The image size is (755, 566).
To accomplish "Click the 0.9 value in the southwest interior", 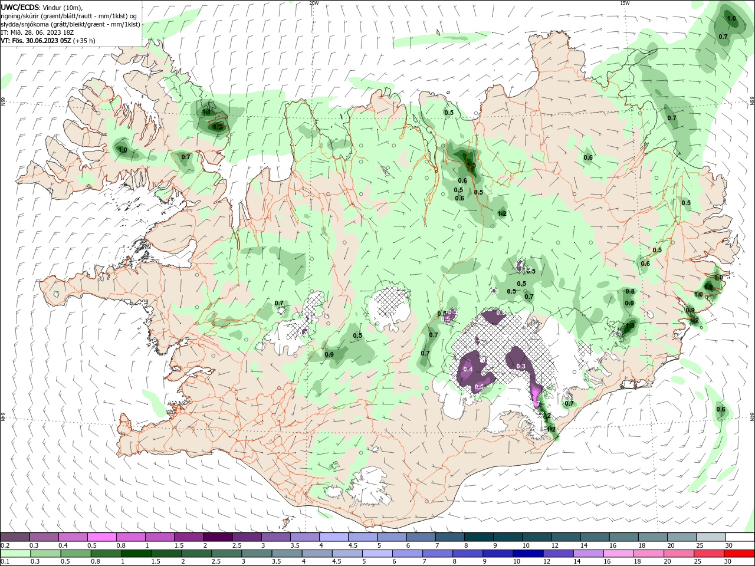I will (x=329, y=354).
